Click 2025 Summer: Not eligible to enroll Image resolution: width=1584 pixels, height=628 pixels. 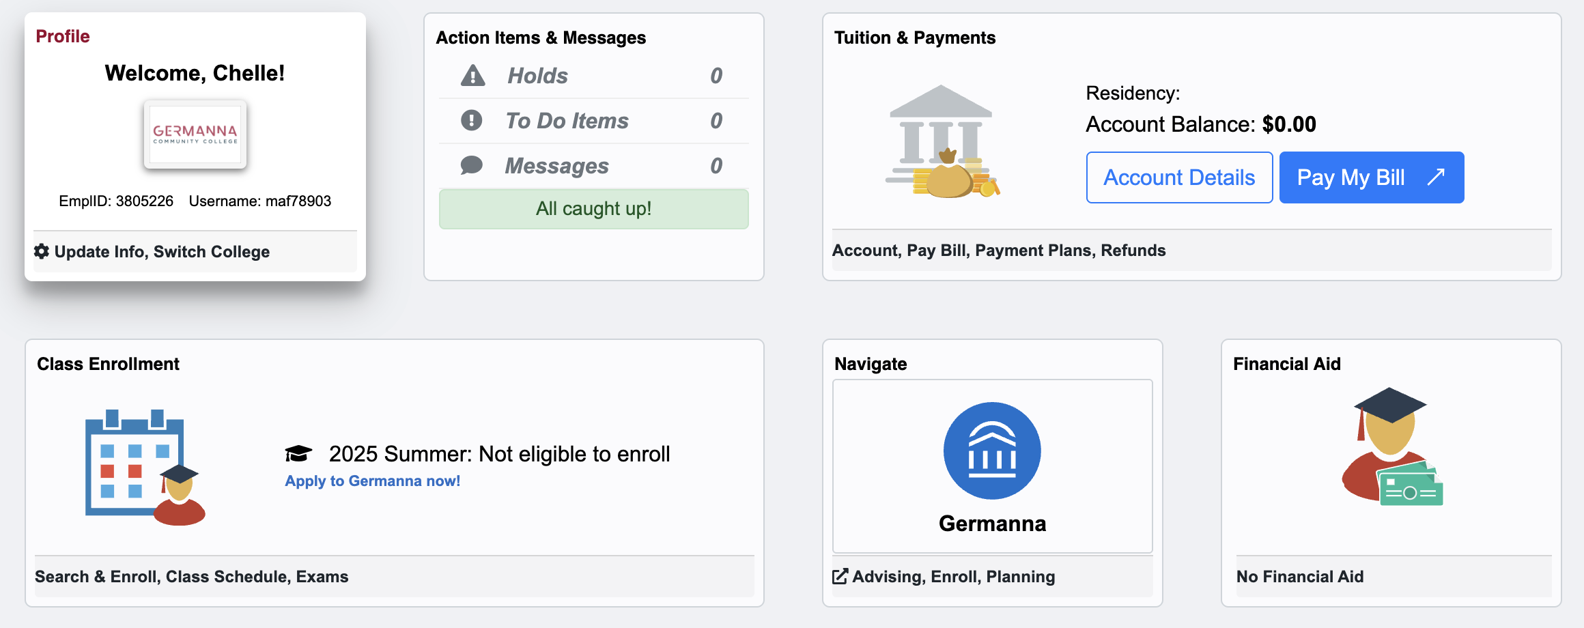pos(499,454)
